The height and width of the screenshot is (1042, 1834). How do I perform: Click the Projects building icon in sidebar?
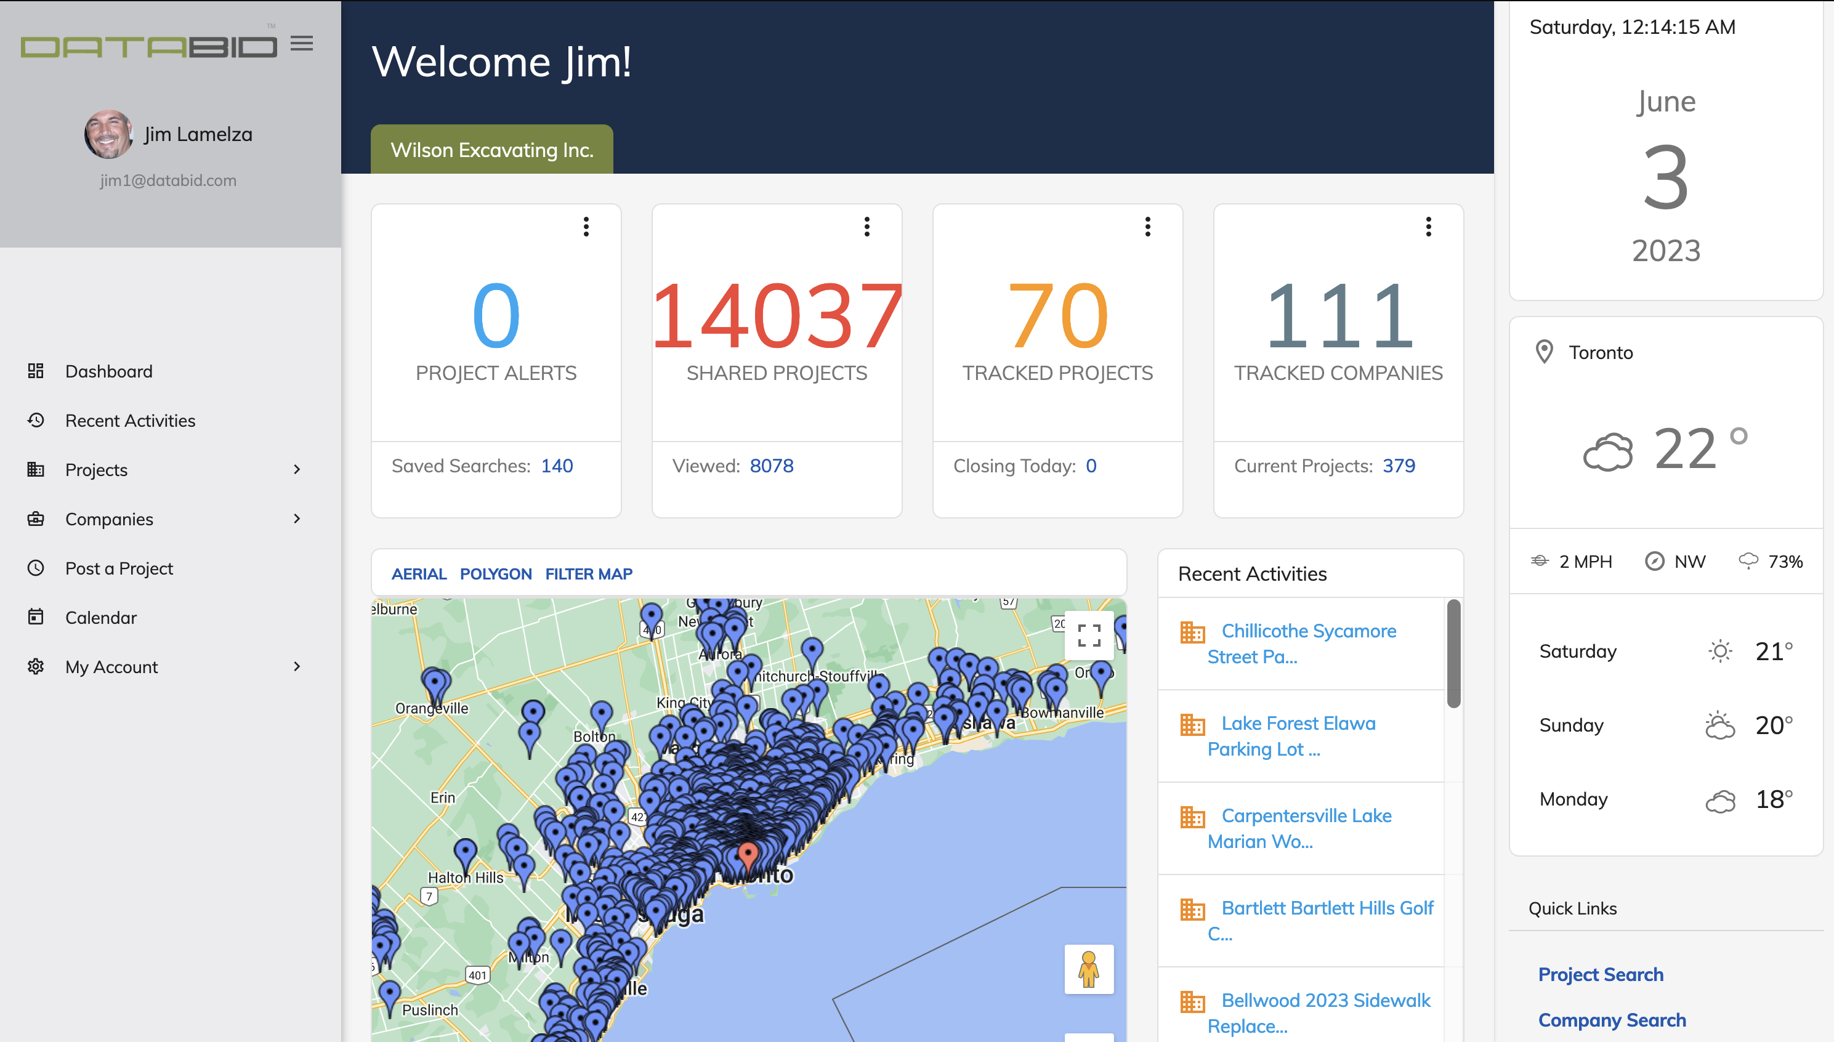click(36, 469)
